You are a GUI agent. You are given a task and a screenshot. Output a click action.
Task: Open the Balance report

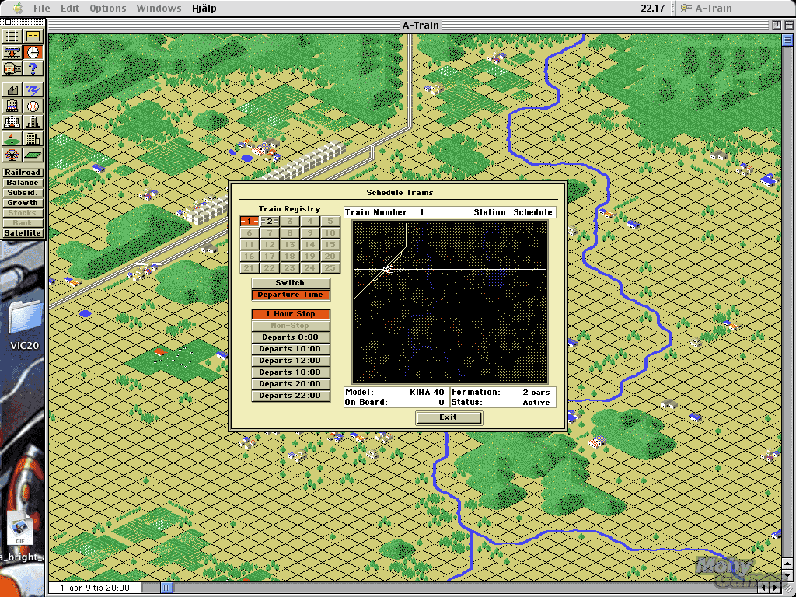coord(23,183)
